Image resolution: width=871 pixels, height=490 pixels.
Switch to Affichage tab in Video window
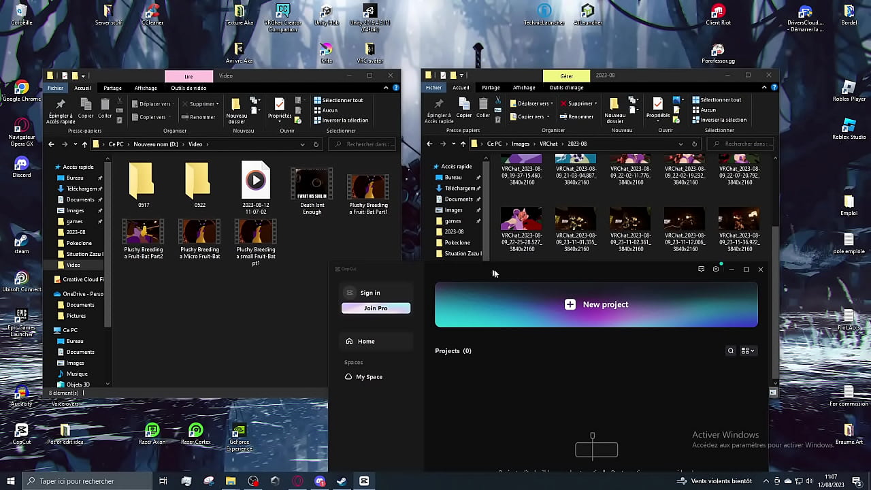tap(146, 88)
